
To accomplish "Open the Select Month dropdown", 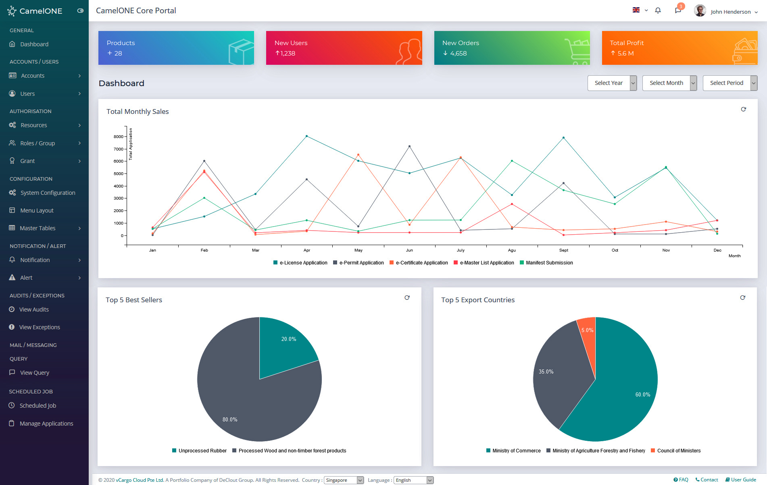I will 669,83.
